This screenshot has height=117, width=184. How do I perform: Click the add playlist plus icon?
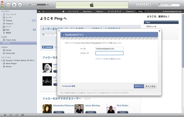point(5,115)
